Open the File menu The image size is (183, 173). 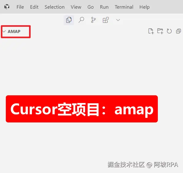20,7
